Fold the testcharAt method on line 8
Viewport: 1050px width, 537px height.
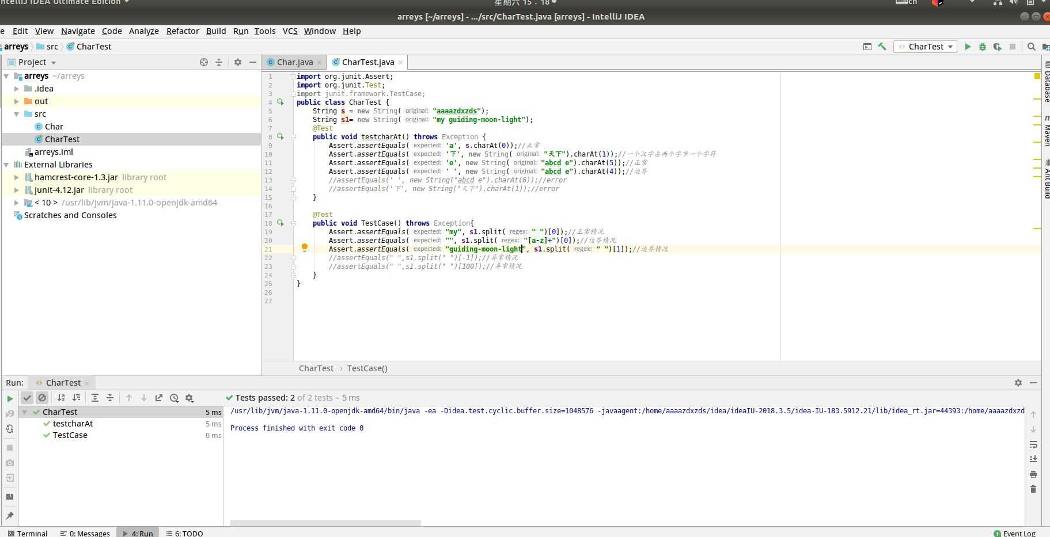pos(293,137)
